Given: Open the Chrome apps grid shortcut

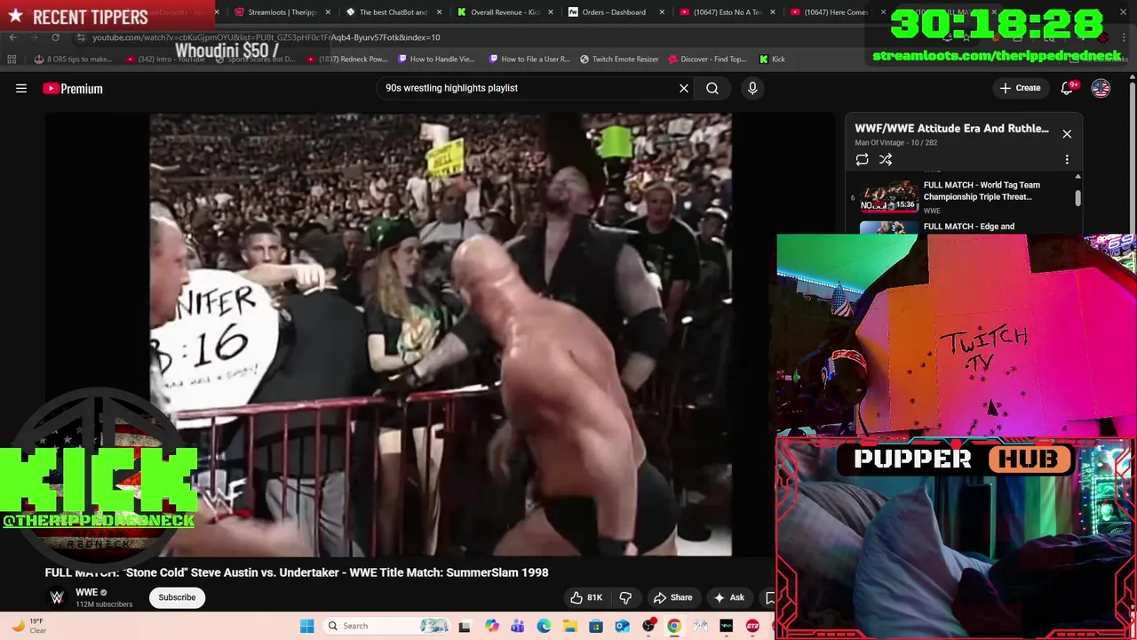Looking at the screenshot, I should (x=12, y=60).
